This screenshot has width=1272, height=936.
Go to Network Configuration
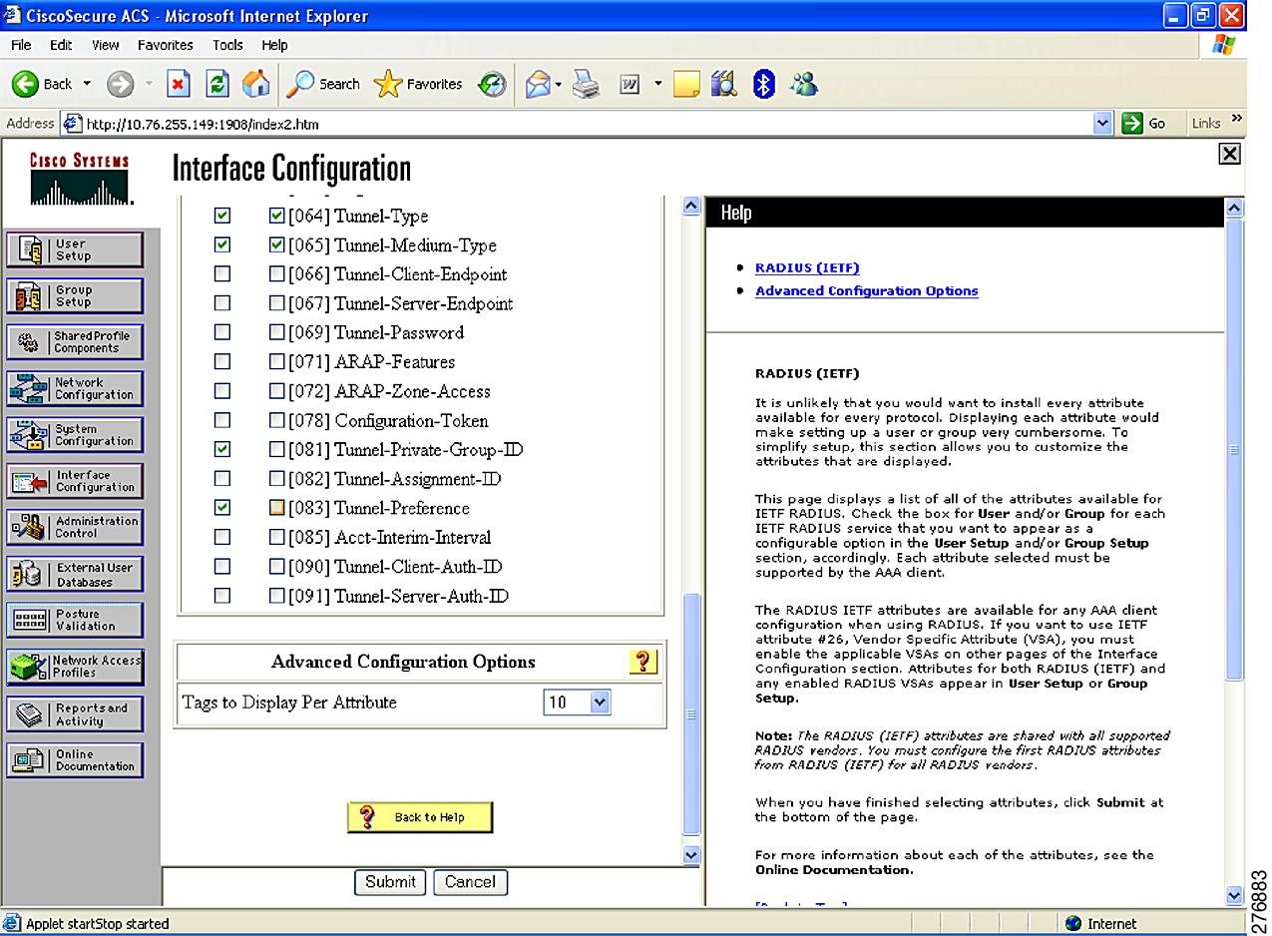point(75,388)
